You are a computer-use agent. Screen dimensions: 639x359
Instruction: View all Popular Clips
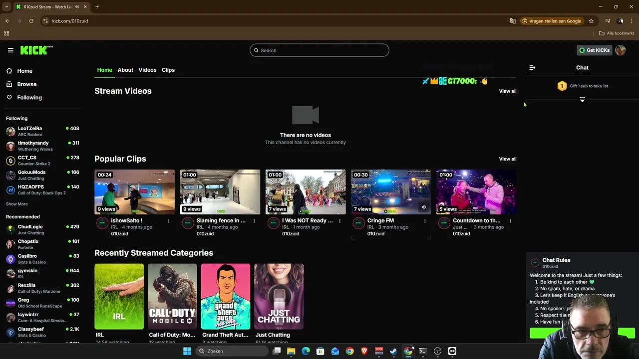(x=508, y=159)
